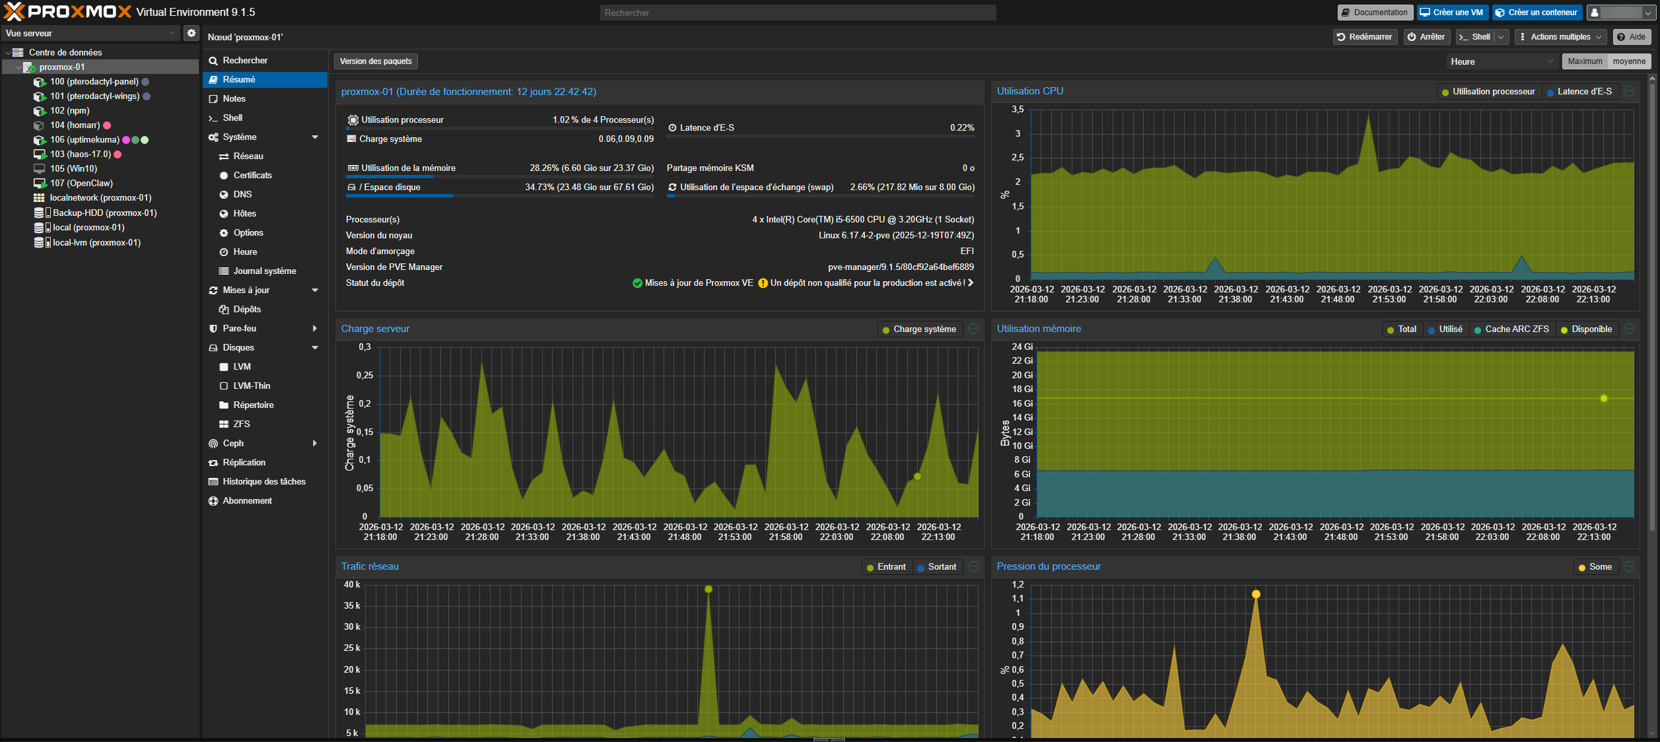1660x742 pixels.
Task: Open Historique des tâches entry
Action: click(x=263, y=482)
